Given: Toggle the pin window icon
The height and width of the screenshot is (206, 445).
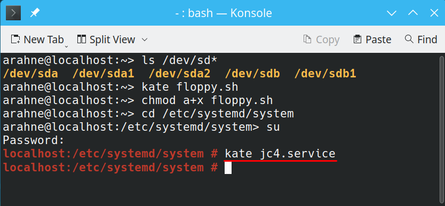Looking at the screenshot, I should click(x=35, y=13).
